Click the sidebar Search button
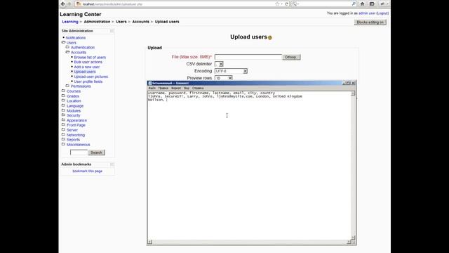The width and height of the screenshot is (449, 253). (x=97, y=153)
